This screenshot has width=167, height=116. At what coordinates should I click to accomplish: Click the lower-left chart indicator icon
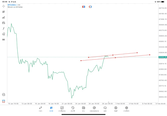click(4, 95)
